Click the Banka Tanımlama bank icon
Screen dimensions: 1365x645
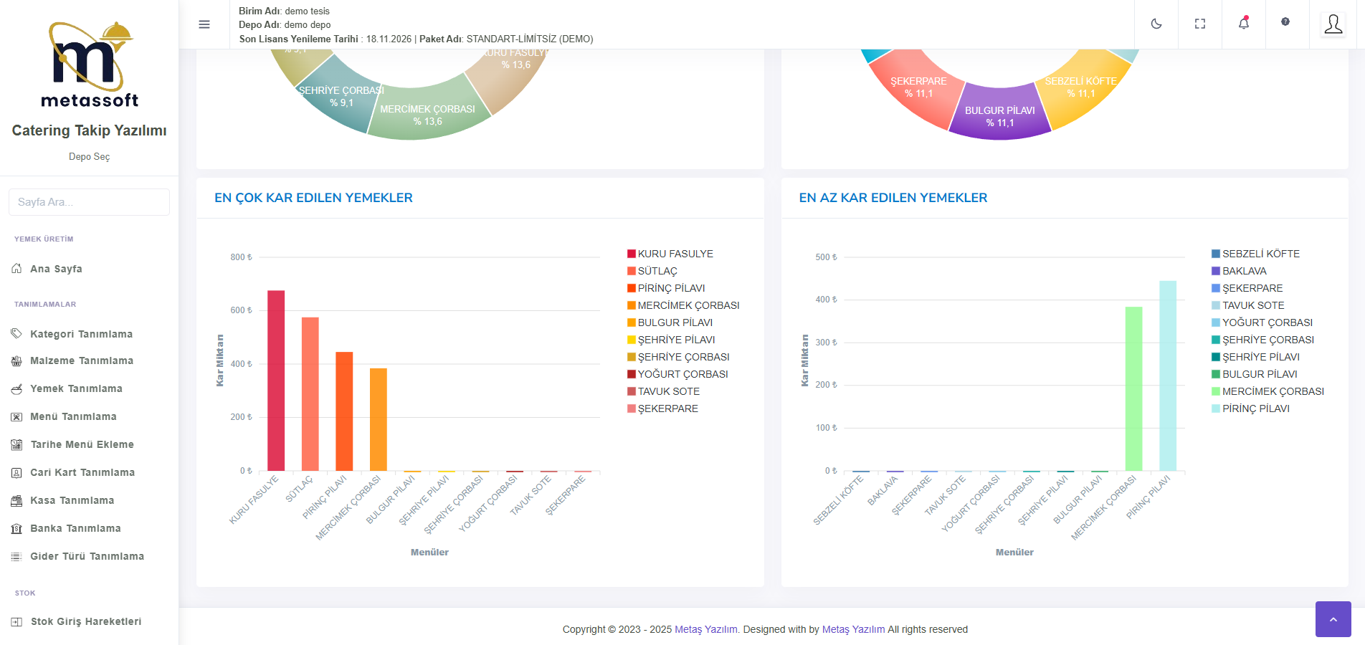[x=17, y=529]
